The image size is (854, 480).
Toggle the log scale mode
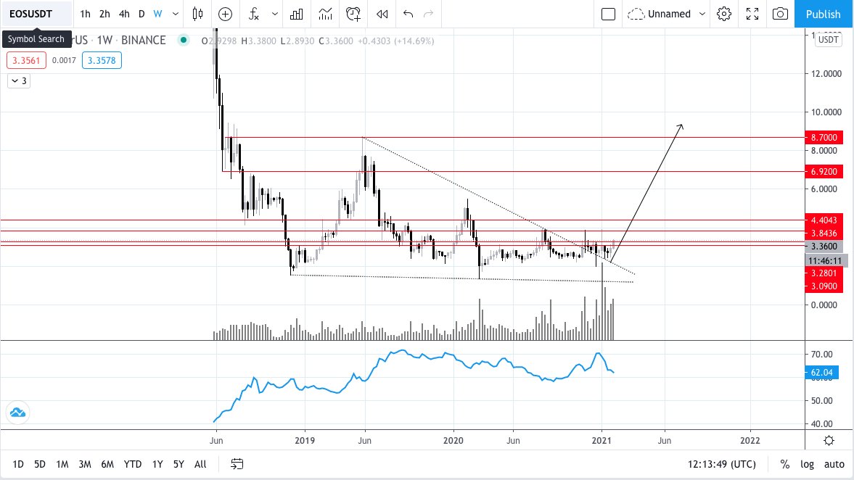[807, 464]
